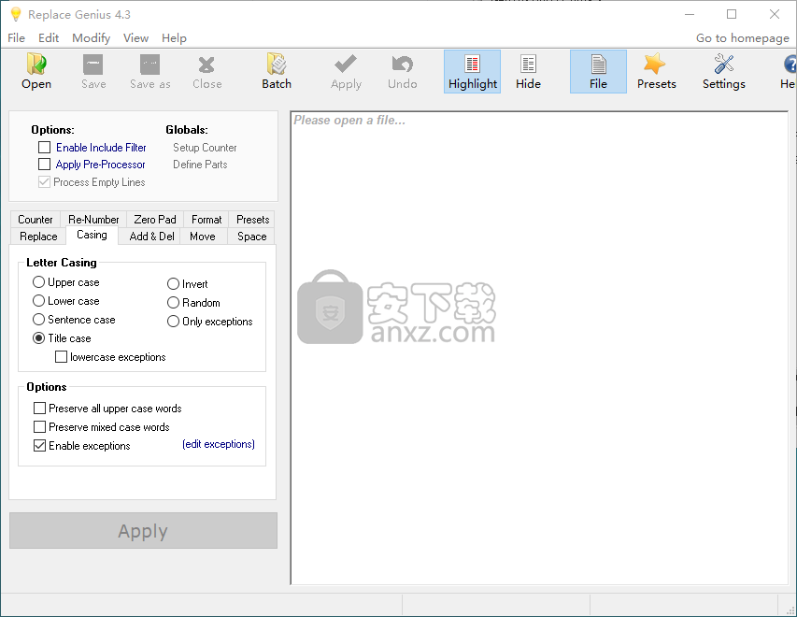Click the Save toolbar icon
The height and width of the screenshot is (617, 797).
tap(93, 72)
